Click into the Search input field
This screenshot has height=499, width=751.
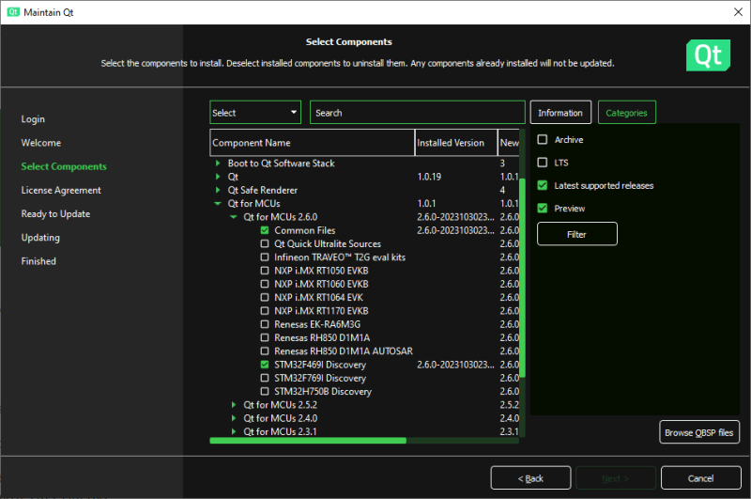click(x=417, y=113)
